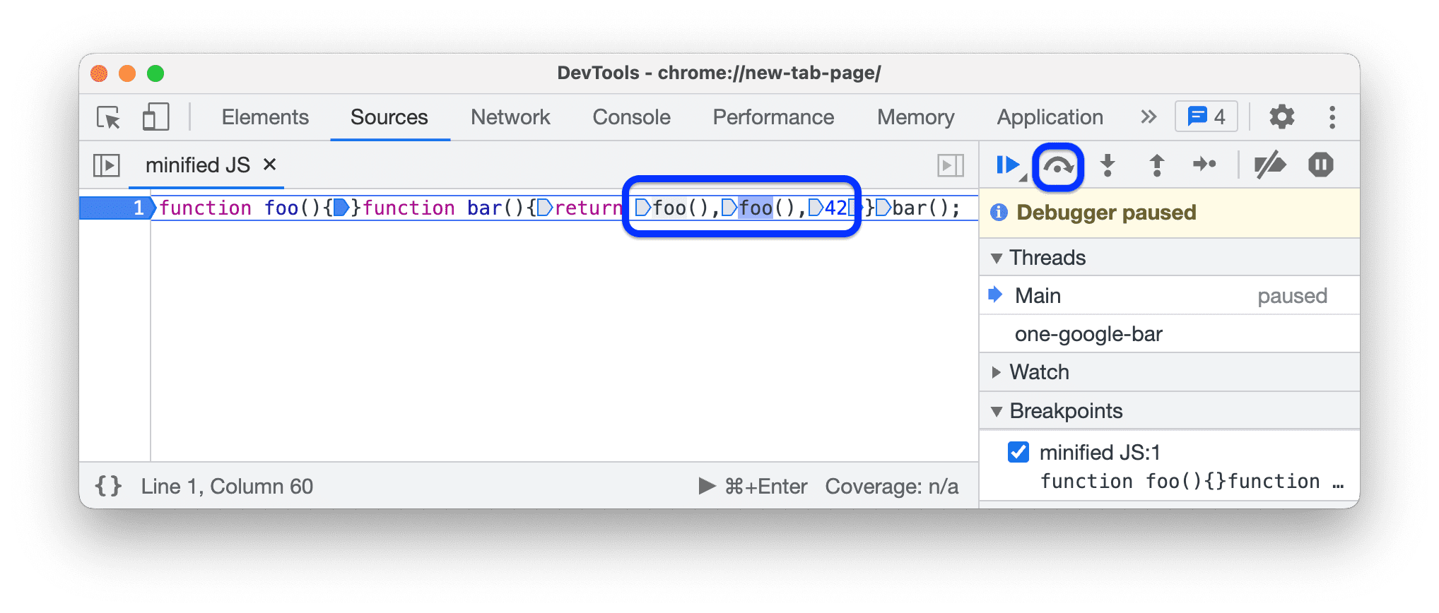Step out of the current function
The height and width of the screenshot is (613, 1439).
pos(1156,165)
